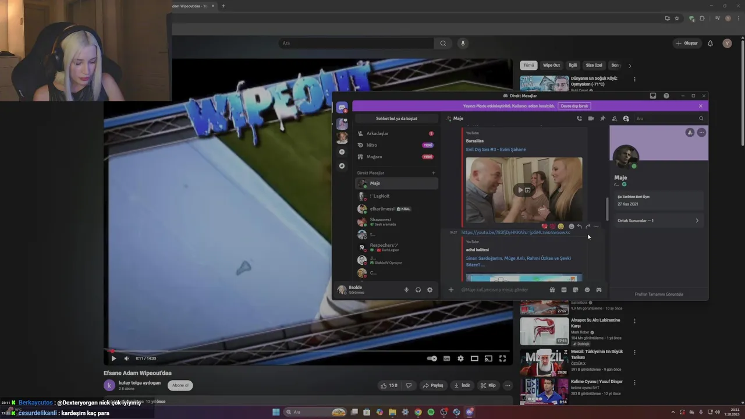Open efkarlimessi direct message
This screenshot has width=745, height=419.
(x=396, y=209)
